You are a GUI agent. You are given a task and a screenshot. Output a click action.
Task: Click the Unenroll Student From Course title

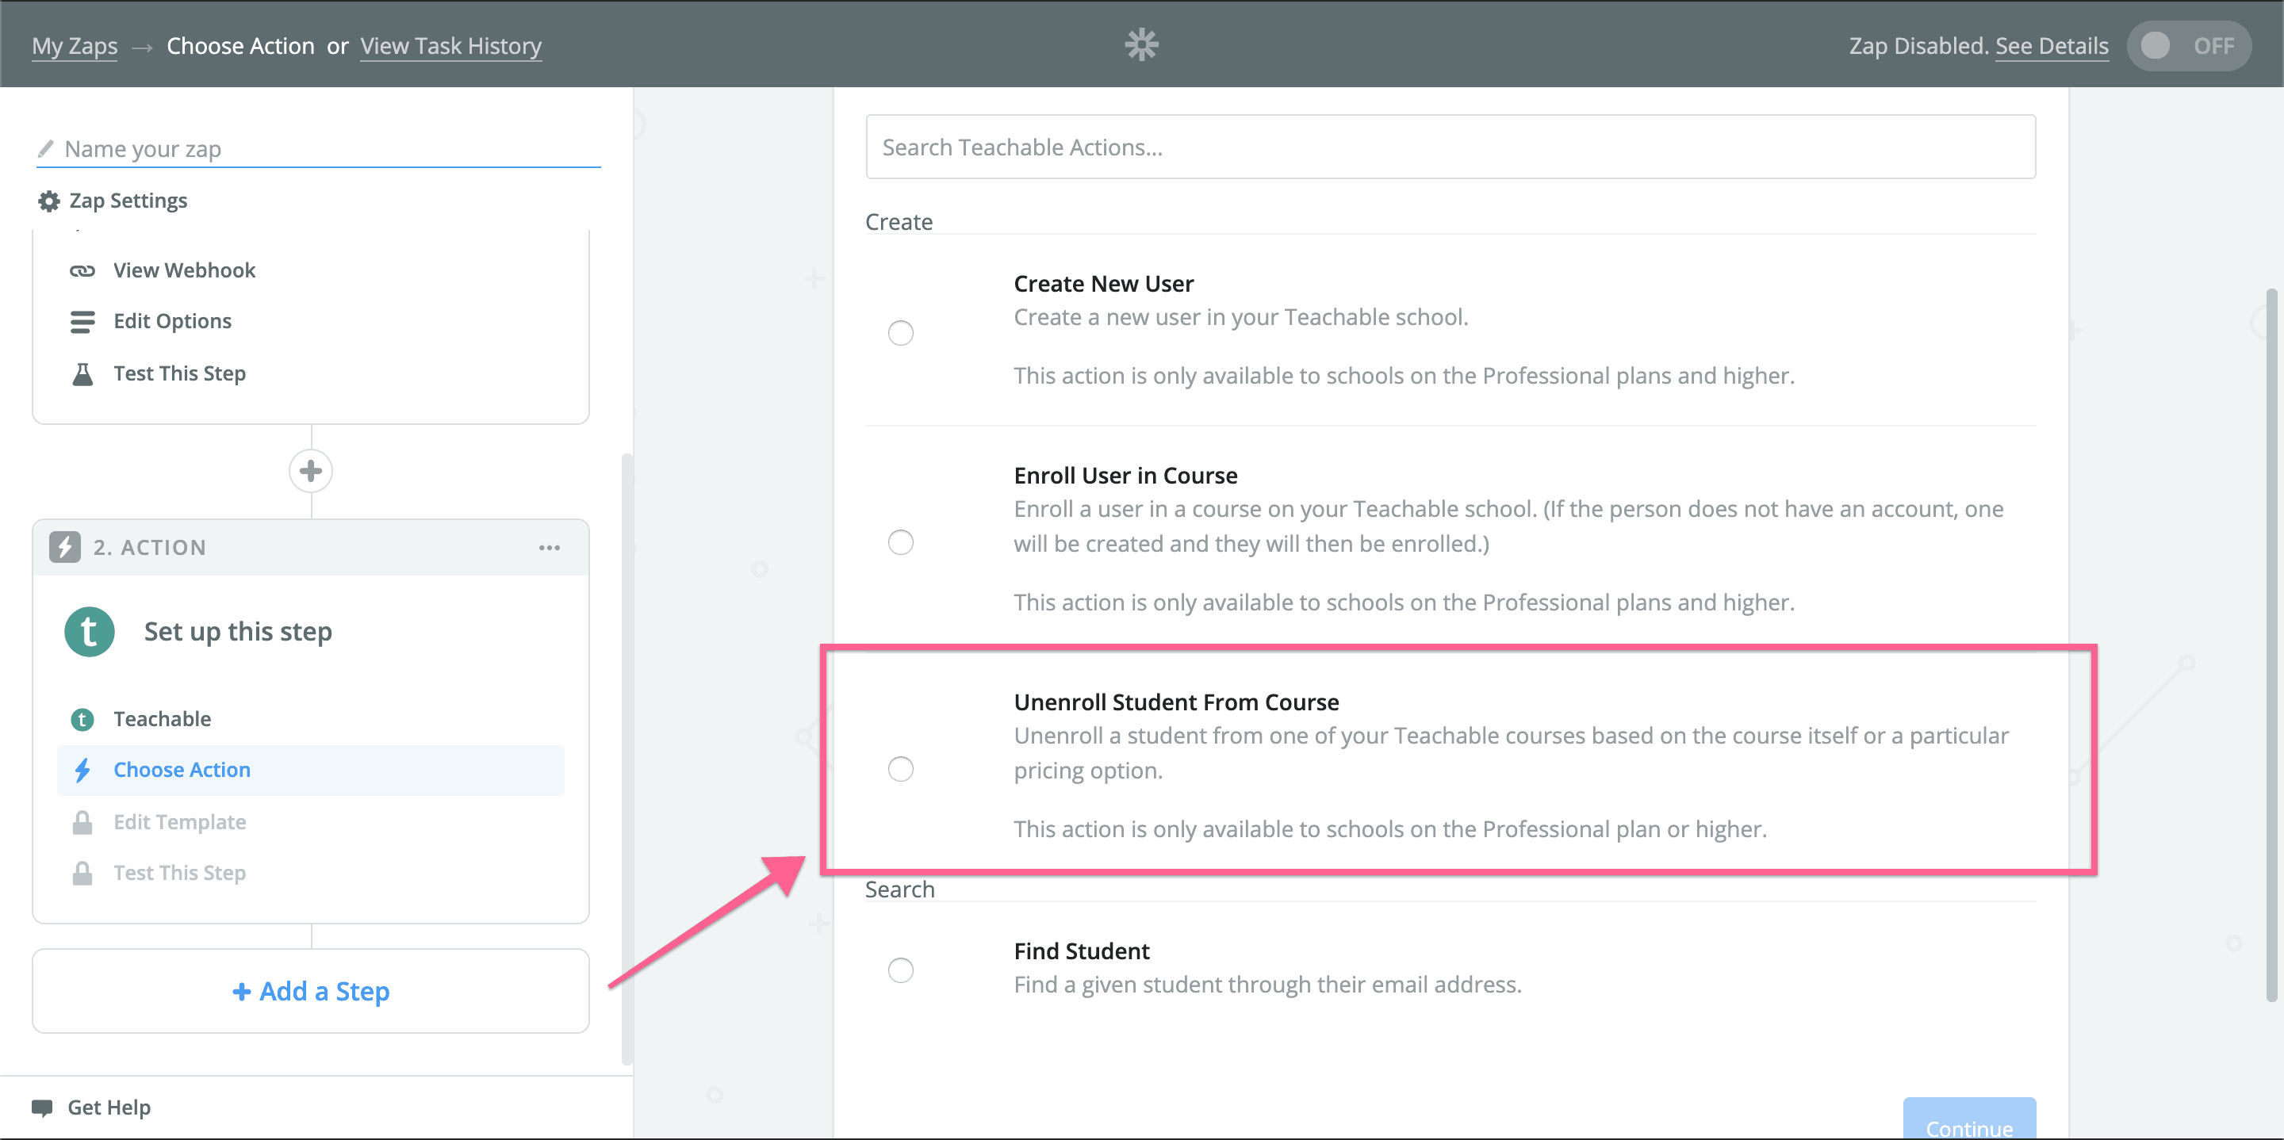pos(1177,701)
